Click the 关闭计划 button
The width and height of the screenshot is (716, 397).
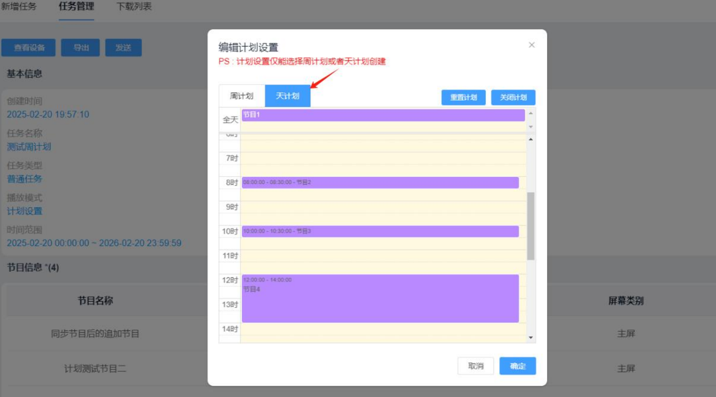point(513,98)
